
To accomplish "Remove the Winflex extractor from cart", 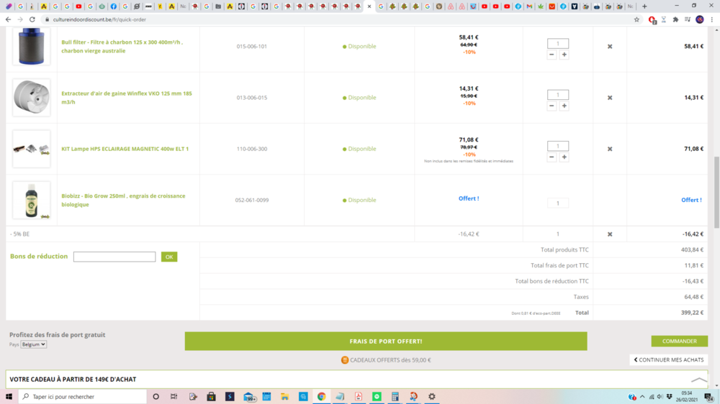I will coord(610,98).
